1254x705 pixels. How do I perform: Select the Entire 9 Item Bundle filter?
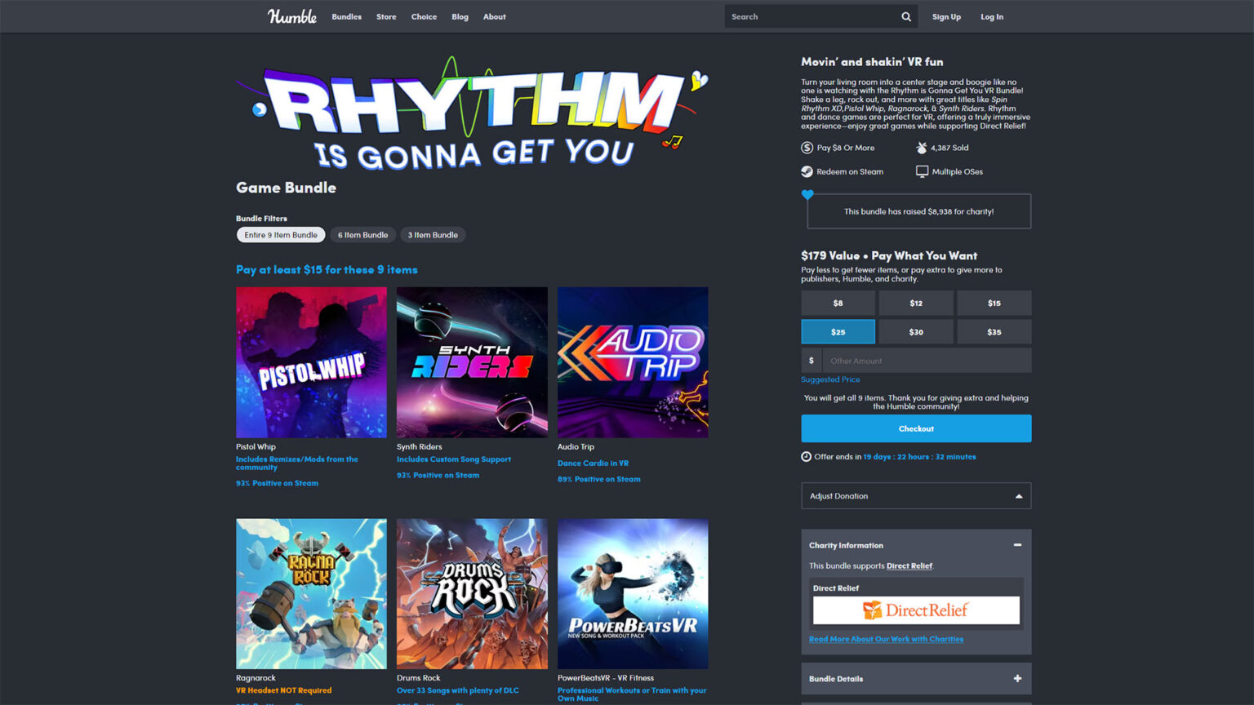click(x=281, y=235)
